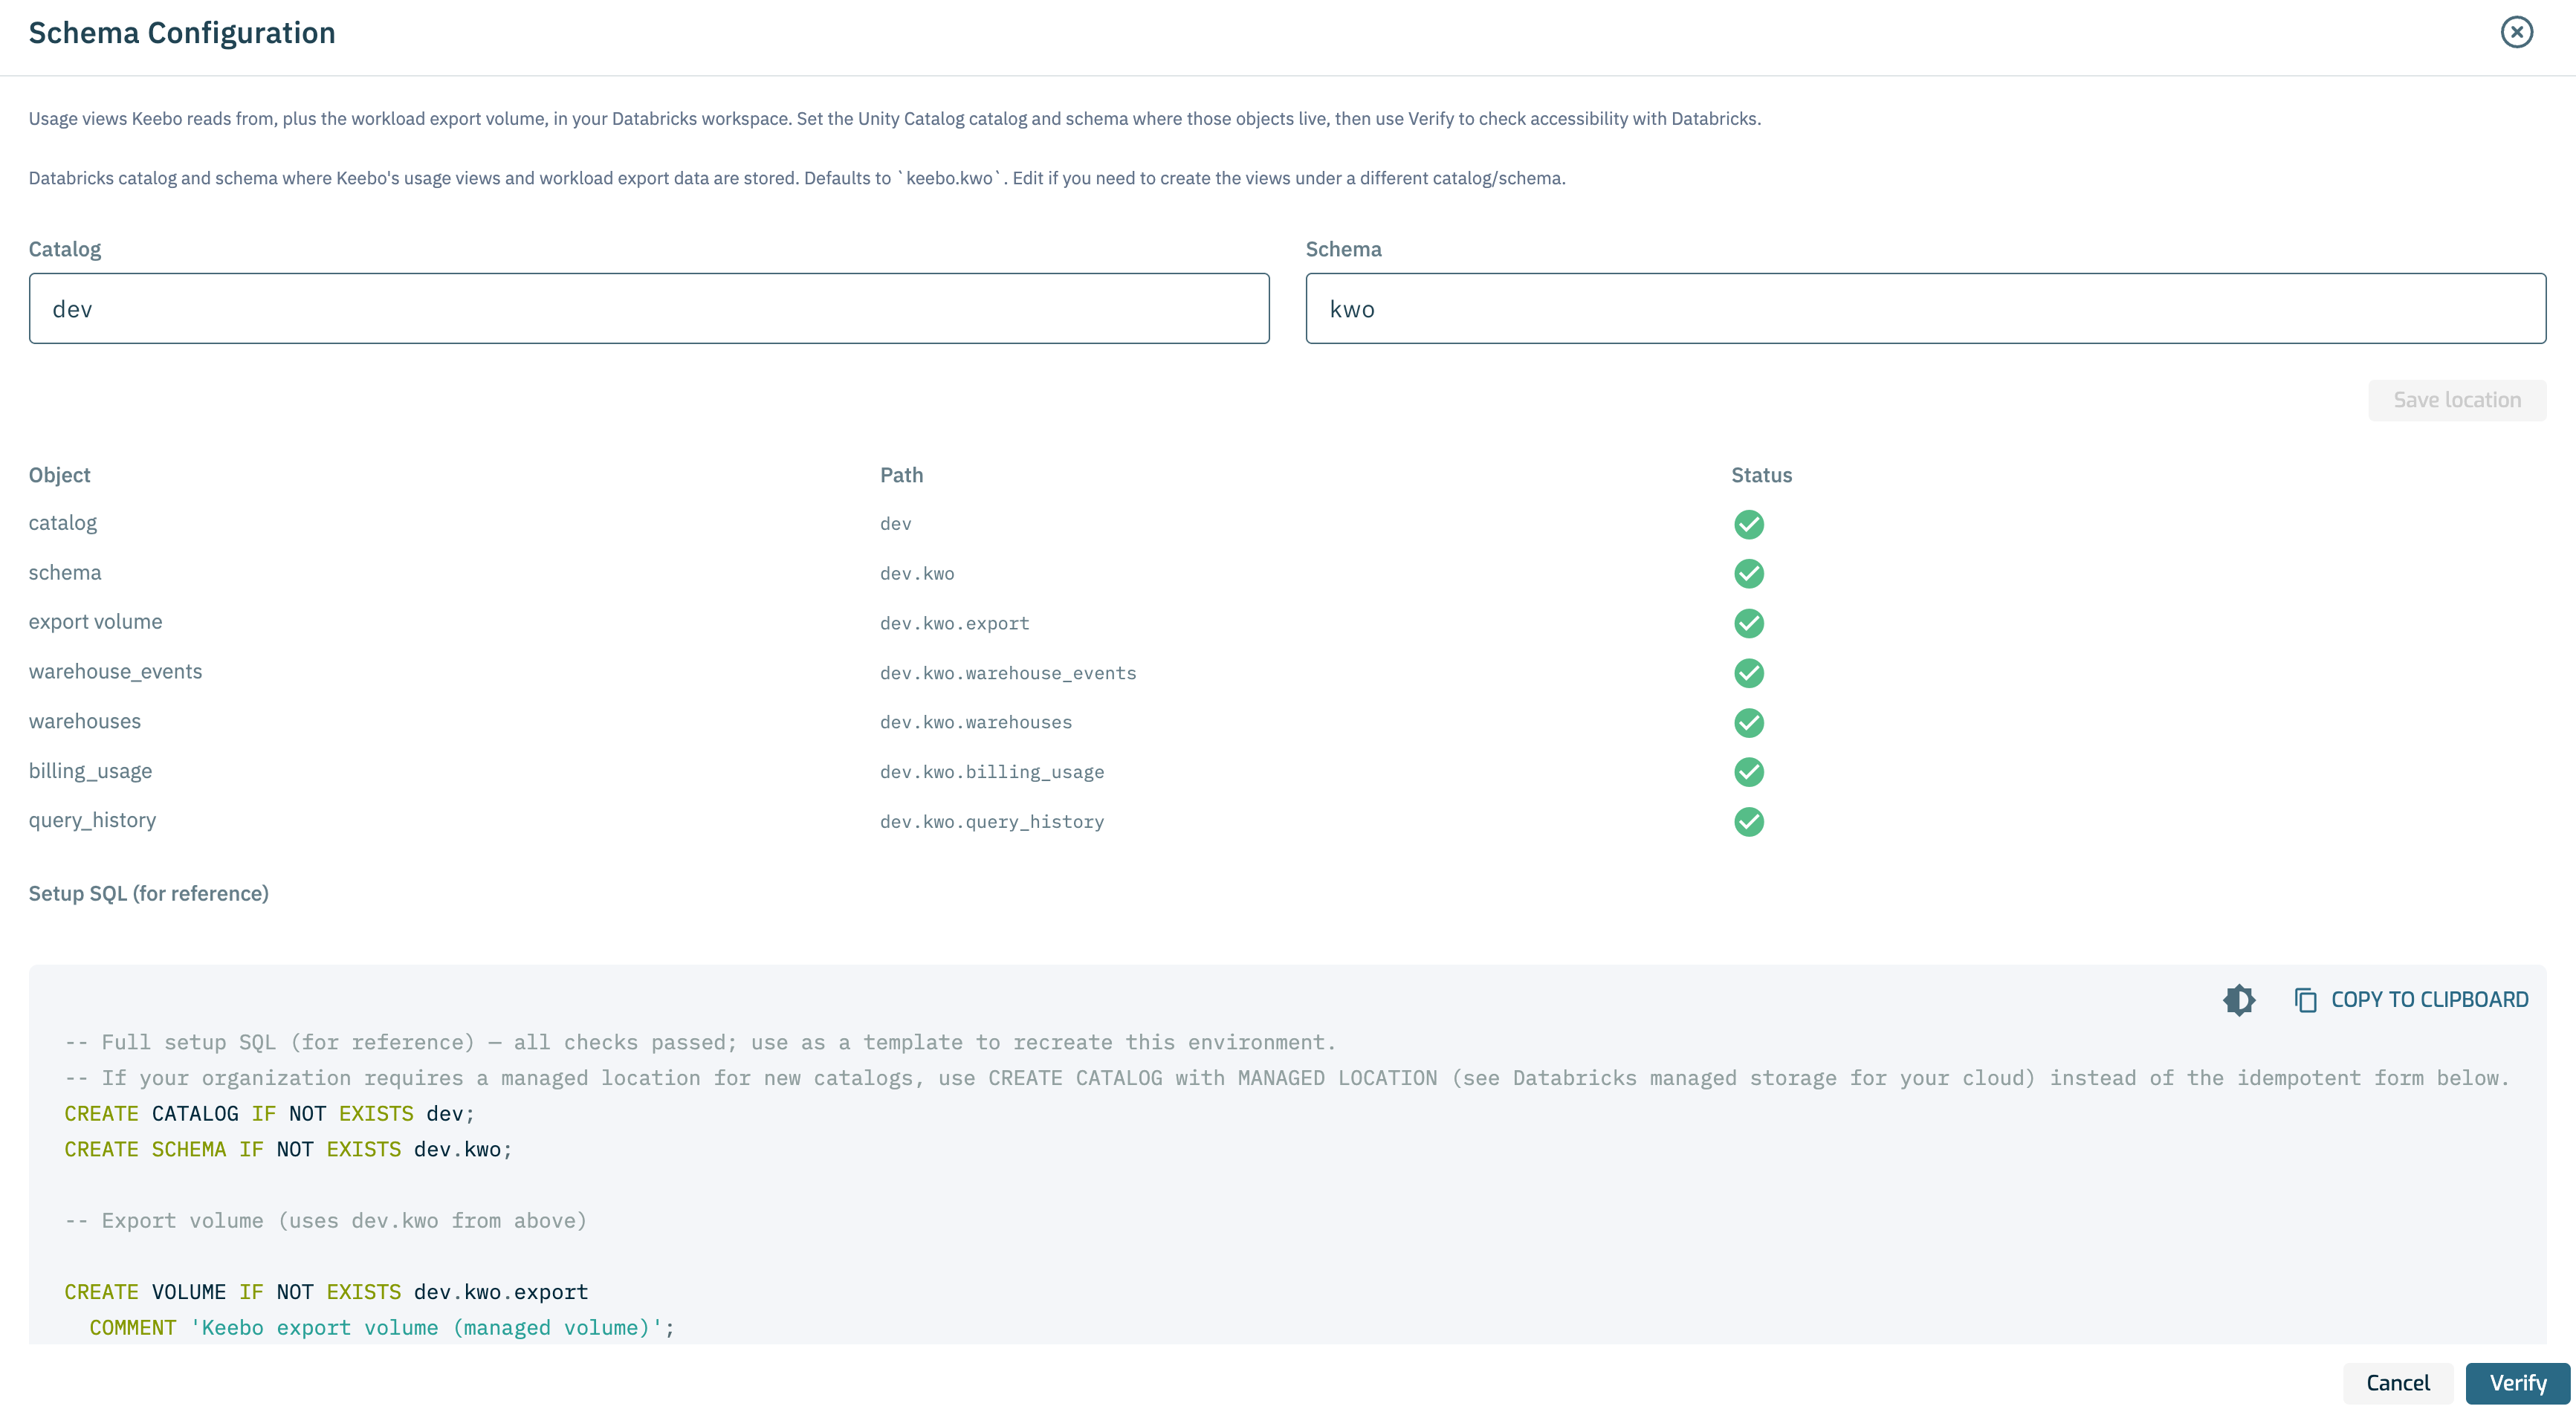2576x1412 pixels.
Task: Click the catalog row status checkmark
Action: click(1748, 524)
